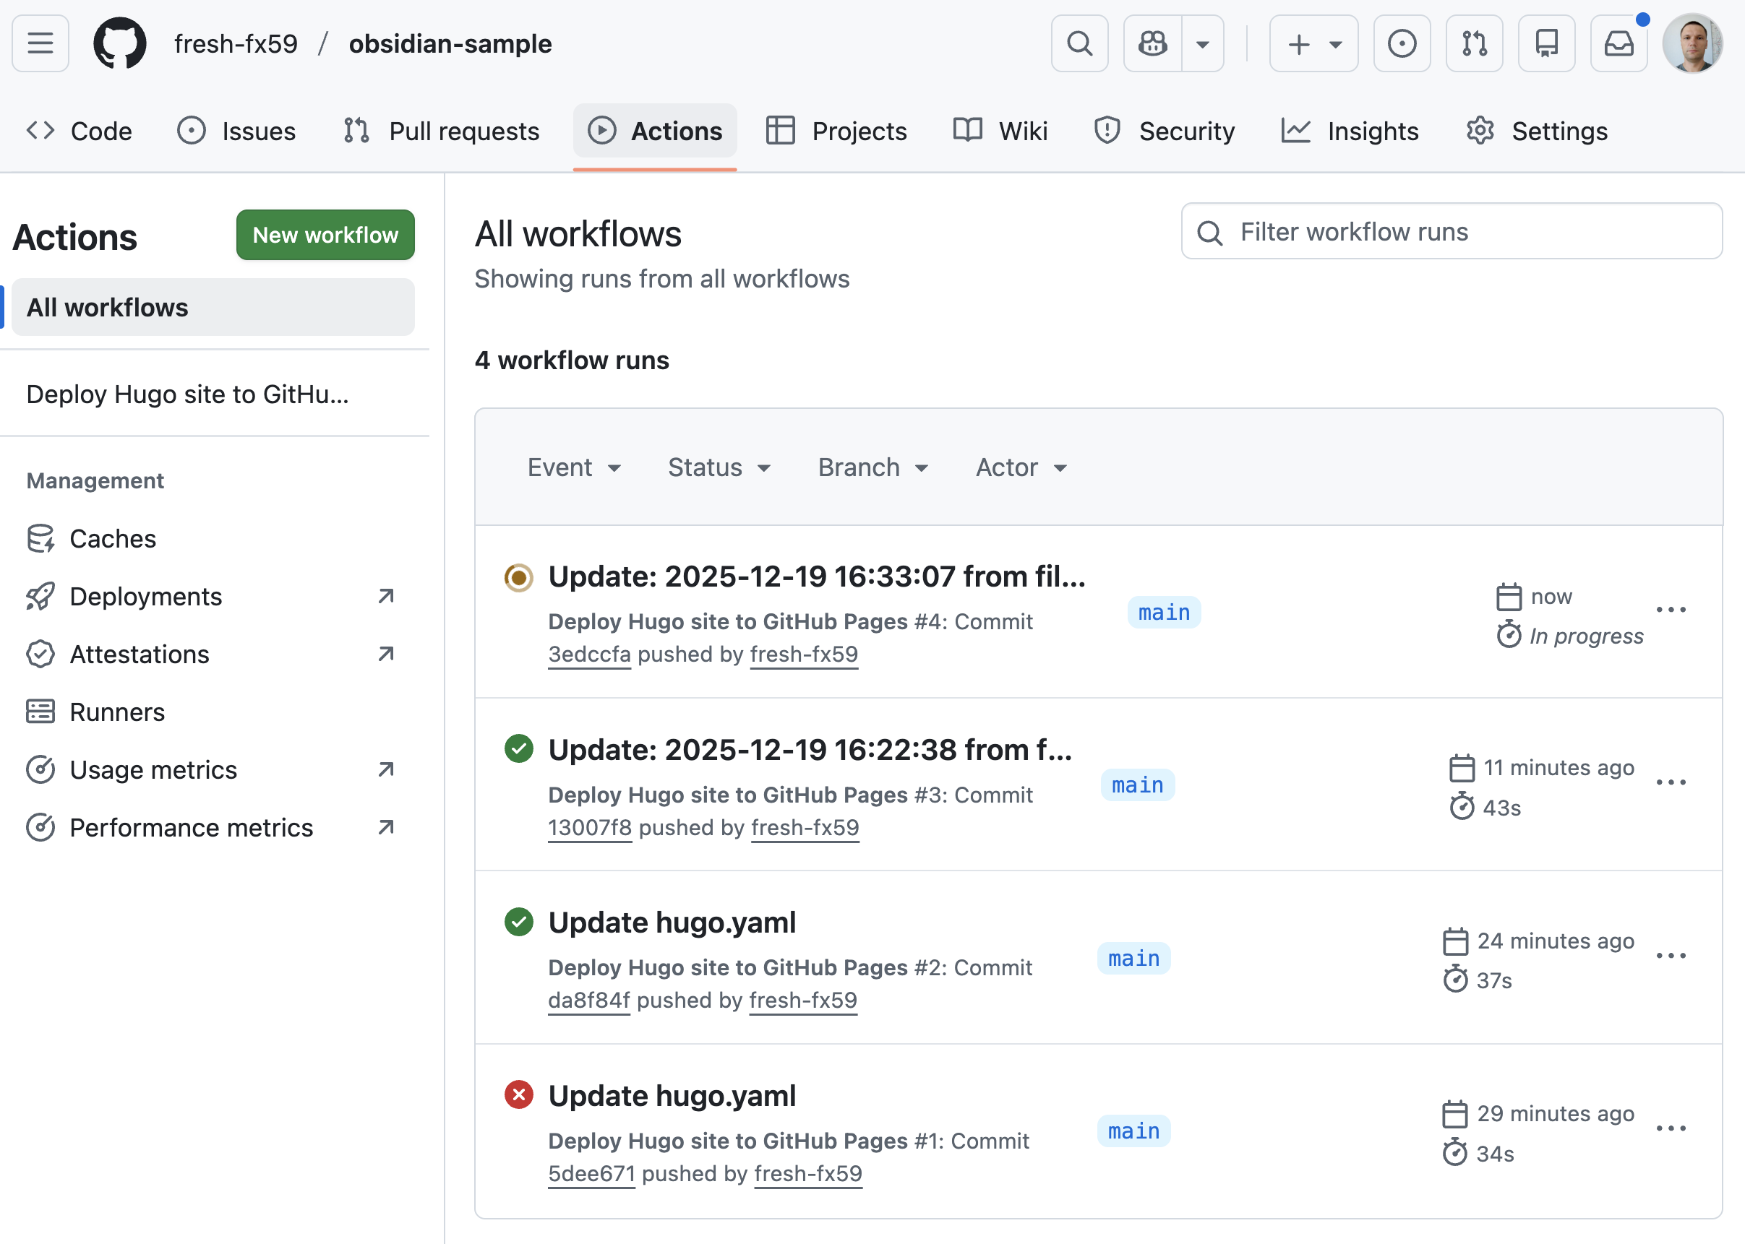Click the New workflow button

click(x=325, y=234)
